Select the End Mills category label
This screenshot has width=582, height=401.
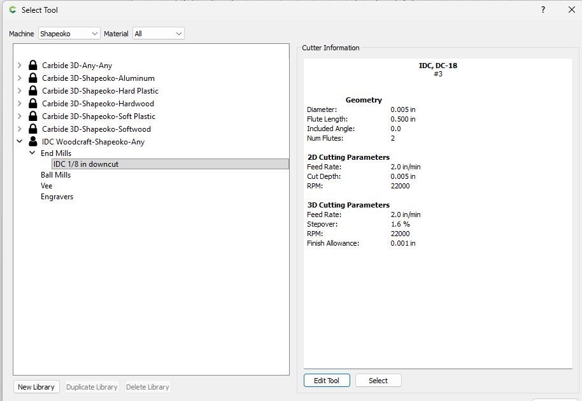(56, 153)
